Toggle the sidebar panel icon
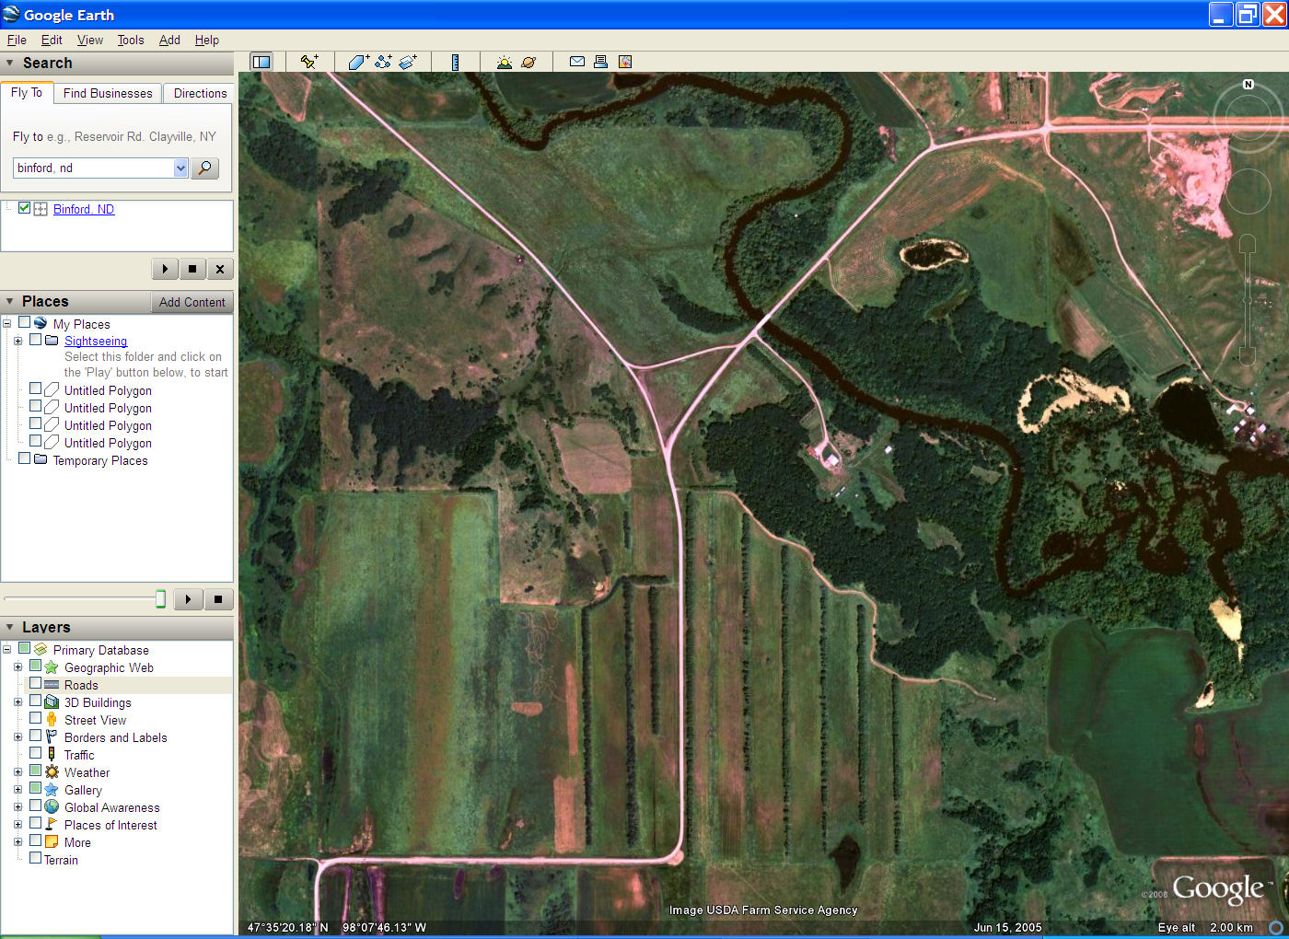 261,62
